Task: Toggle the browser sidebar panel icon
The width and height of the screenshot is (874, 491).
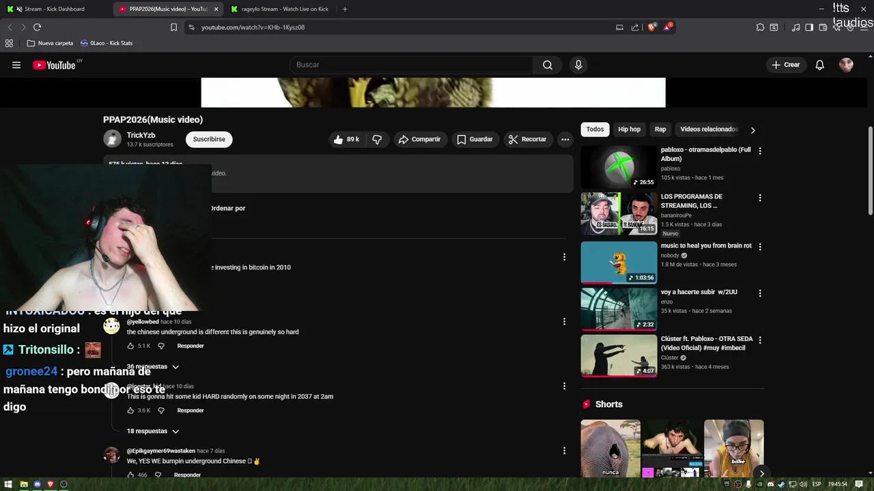Action: pyautogui.click(x=809, y=27)
